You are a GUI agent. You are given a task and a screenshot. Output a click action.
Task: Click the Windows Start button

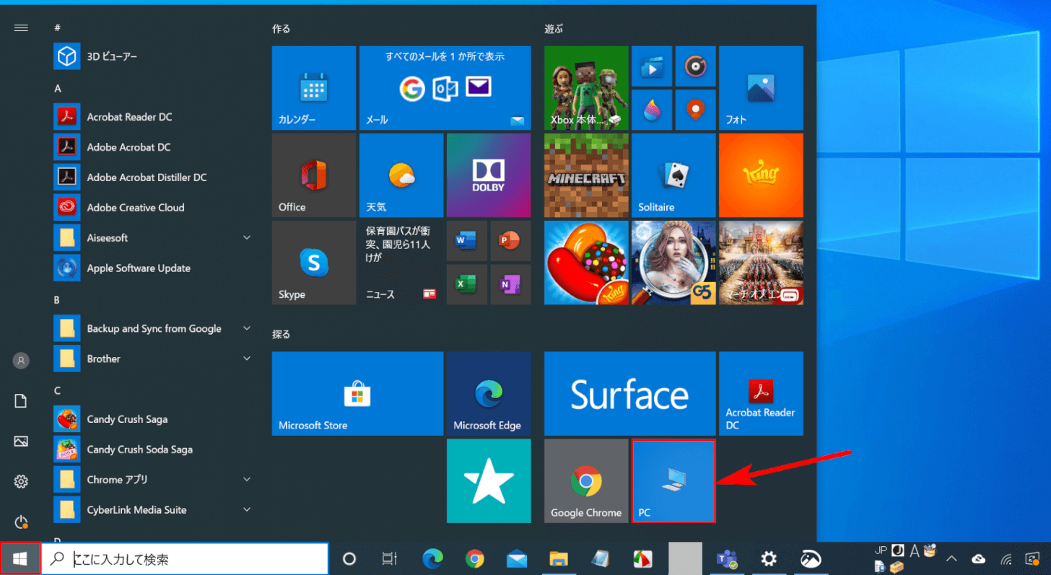(x=20, y=558)
